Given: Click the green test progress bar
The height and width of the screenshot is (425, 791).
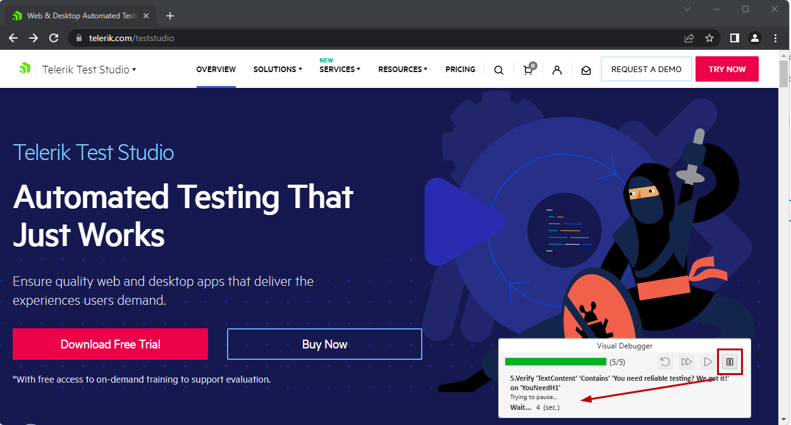Looking at the screenshot, I should coord(555,362).
